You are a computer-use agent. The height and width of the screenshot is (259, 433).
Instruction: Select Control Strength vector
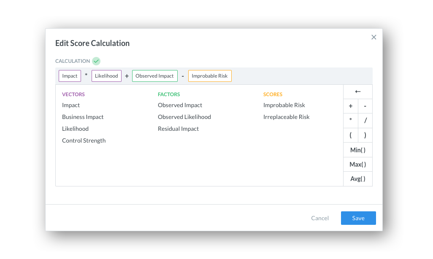[x=84, y=140]
